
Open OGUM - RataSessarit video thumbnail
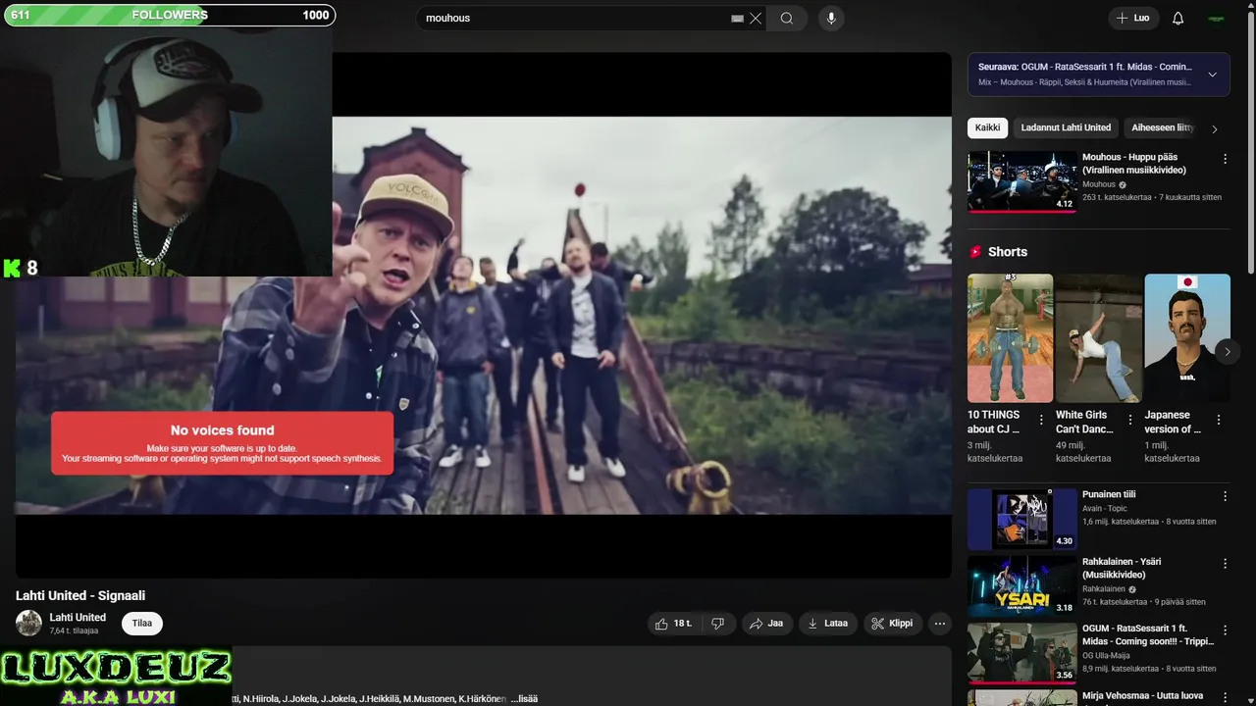click(x=1021, y=652)
